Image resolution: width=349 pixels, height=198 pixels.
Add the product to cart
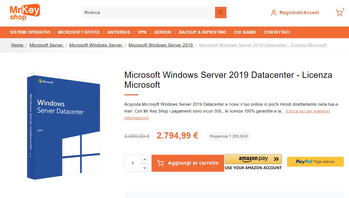(x=188, y=163)
